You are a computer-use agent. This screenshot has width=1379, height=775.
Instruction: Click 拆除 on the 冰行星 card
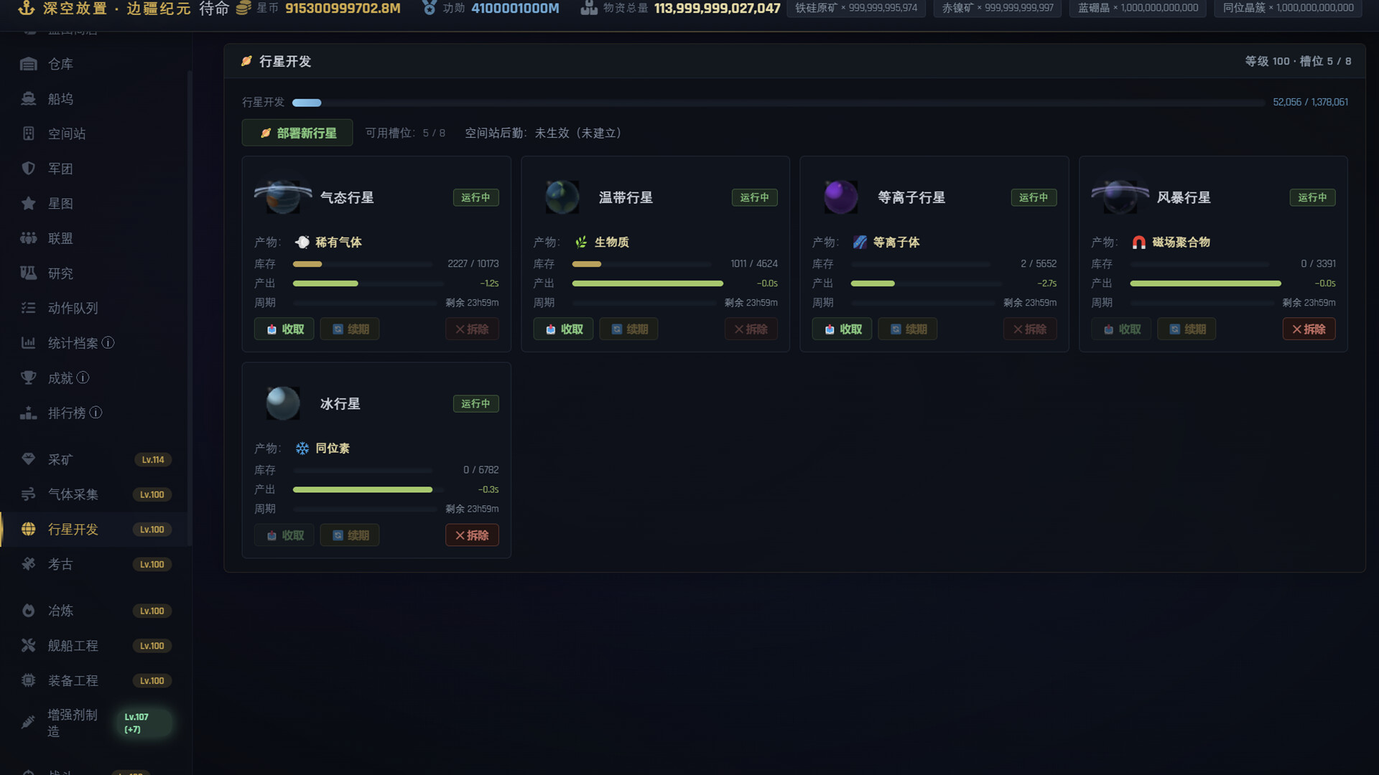pos(472,535)
